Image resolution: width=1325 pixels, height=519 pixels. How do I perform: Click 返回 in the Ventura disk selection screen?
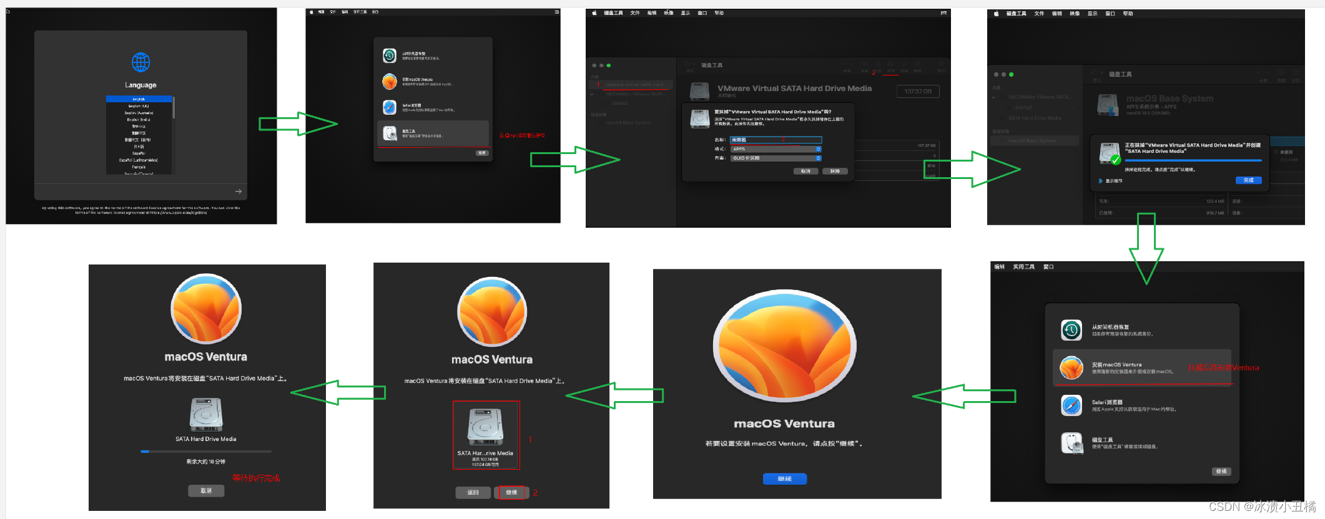coord(473,493)
